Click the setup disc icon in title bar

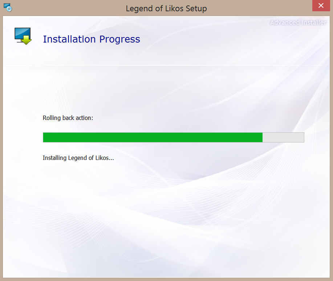pos(8,7)
